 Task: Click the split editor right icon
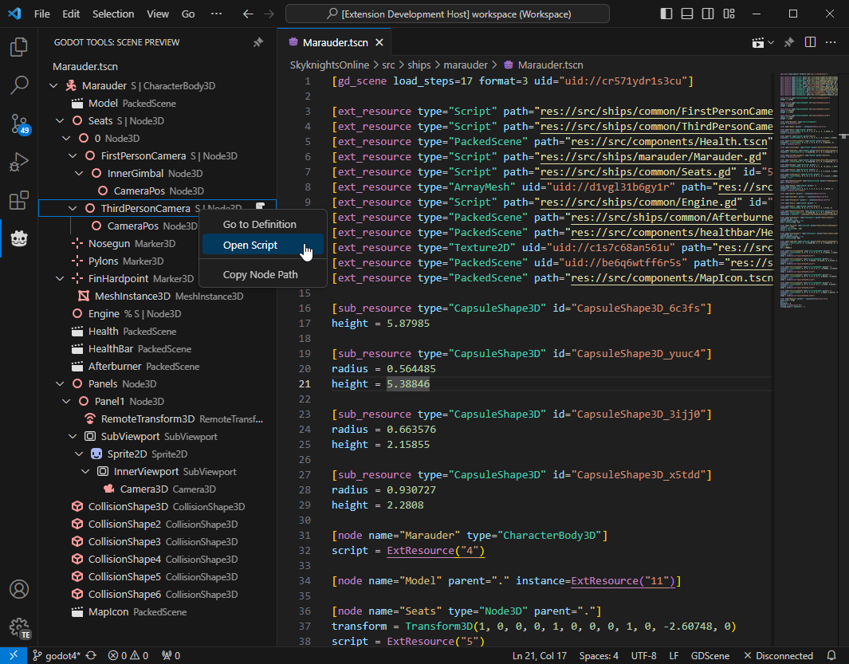(x=810, y=42)
